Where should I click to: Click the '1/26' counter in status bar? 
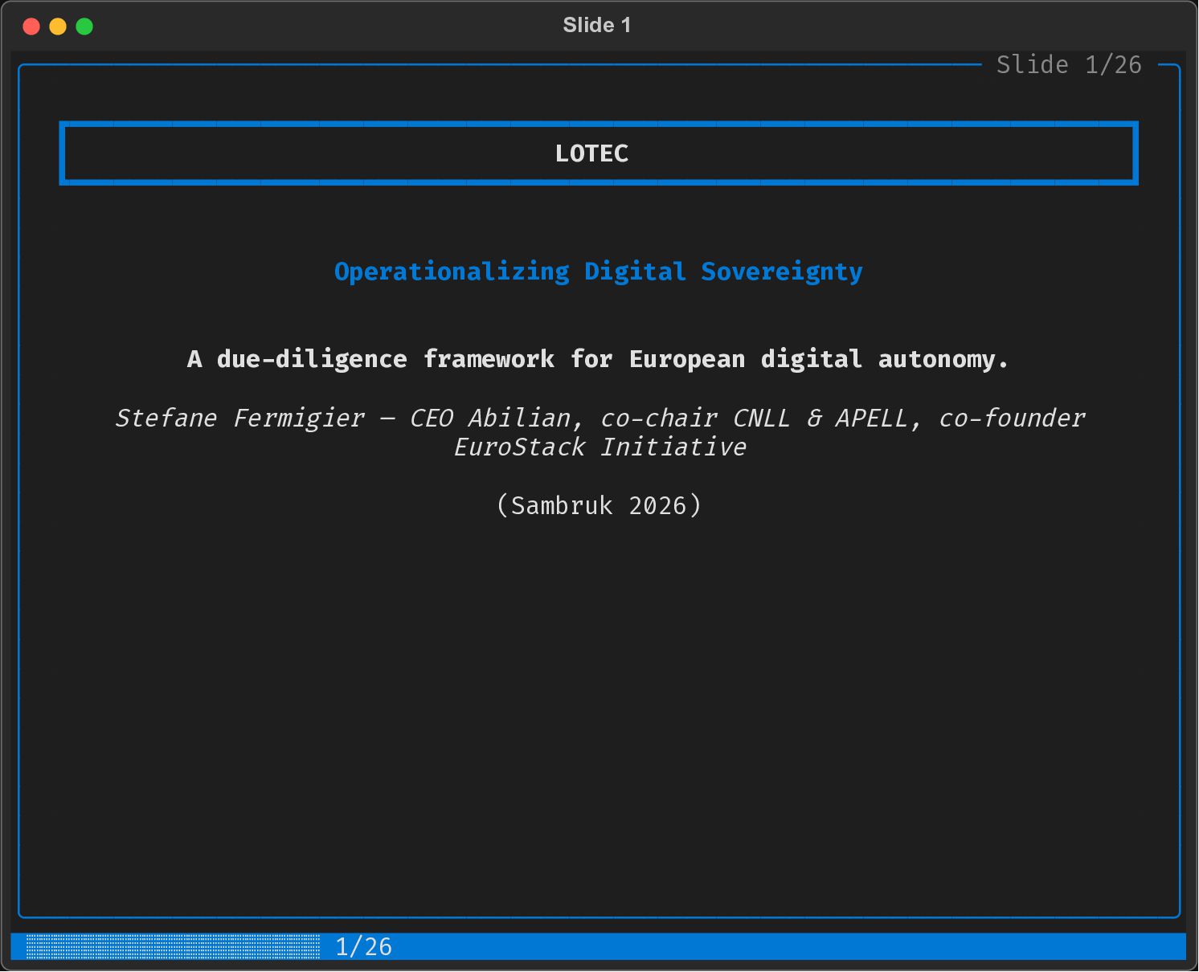(363, 946)
